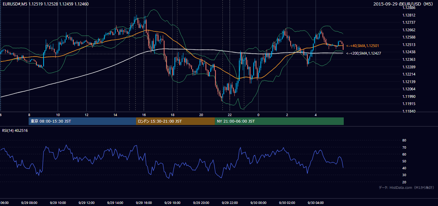Click price axis value 1.11990

tap(409, 96)
